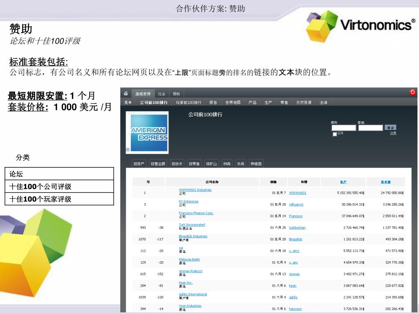Open manager u_airs1 profile link
419x314 pixels.
click(x=294, y=251)
